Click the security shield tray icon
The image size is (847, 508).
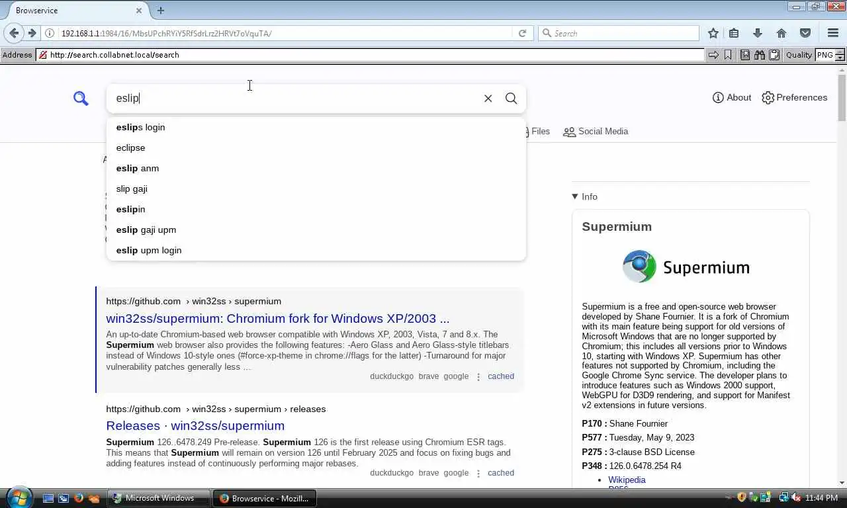[742, 497]
